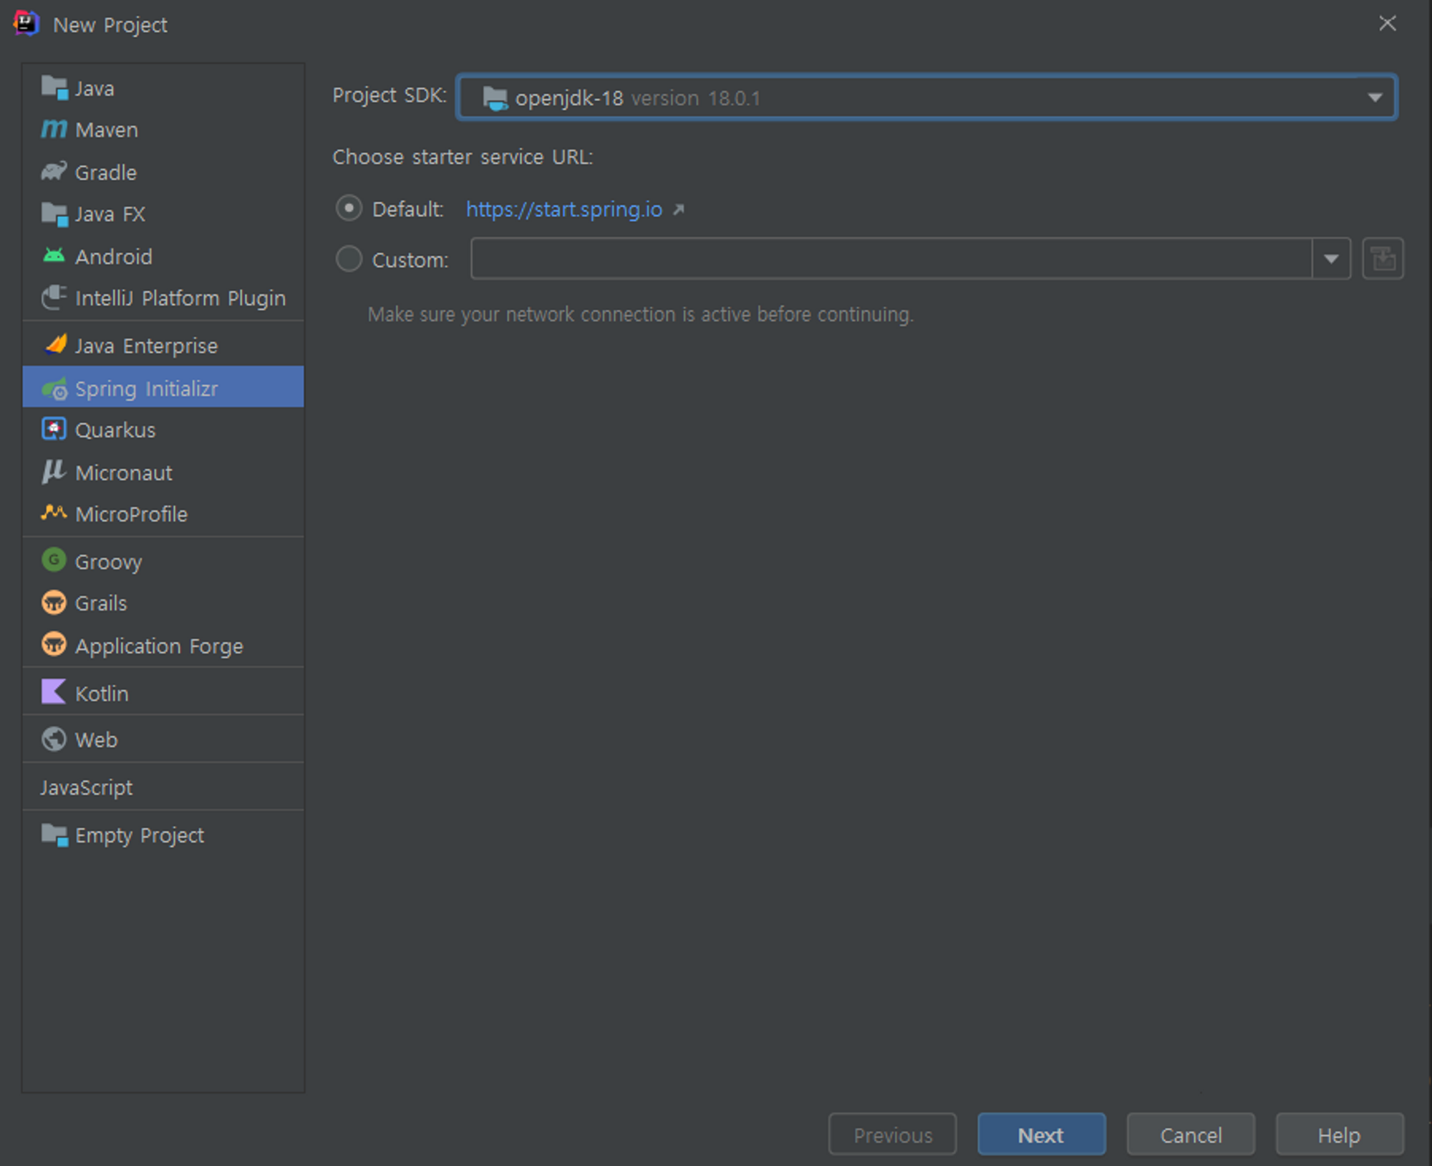
Task: Select the Quarkus icon in sidebar
Action: click(x=54, y=429)
